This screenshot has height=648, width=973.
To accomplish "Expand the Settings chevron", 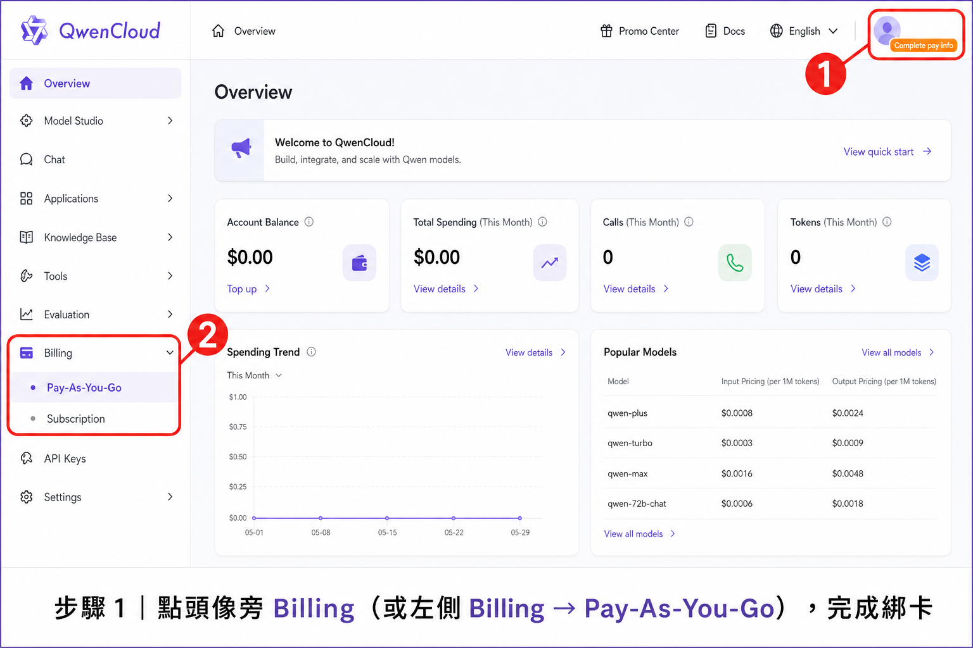I will pos(170,497).
